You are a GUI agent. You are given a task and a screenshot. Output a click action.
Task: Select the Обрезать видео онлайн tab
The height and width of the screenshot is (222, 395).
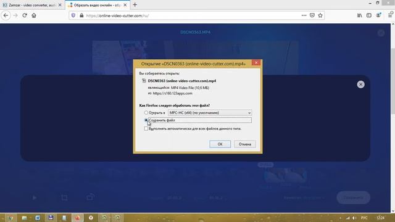pos(98,5)
